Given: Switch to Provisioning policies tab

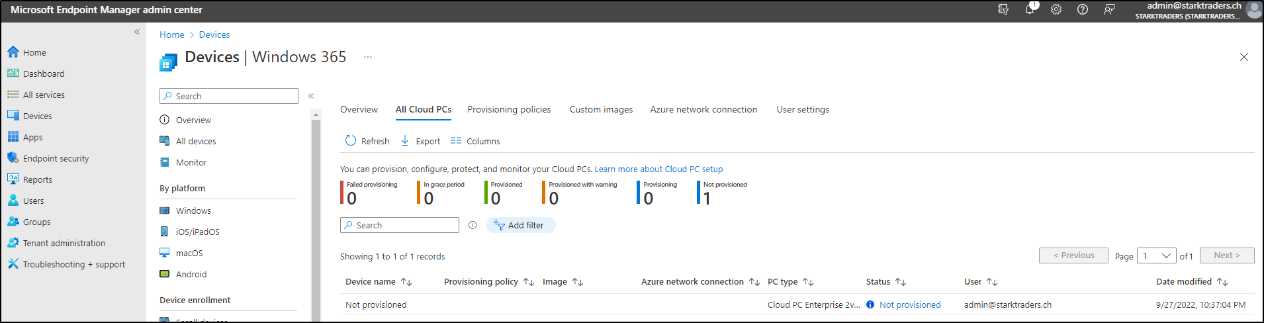Looking at the screenshot, I should [x=509, y=109].
